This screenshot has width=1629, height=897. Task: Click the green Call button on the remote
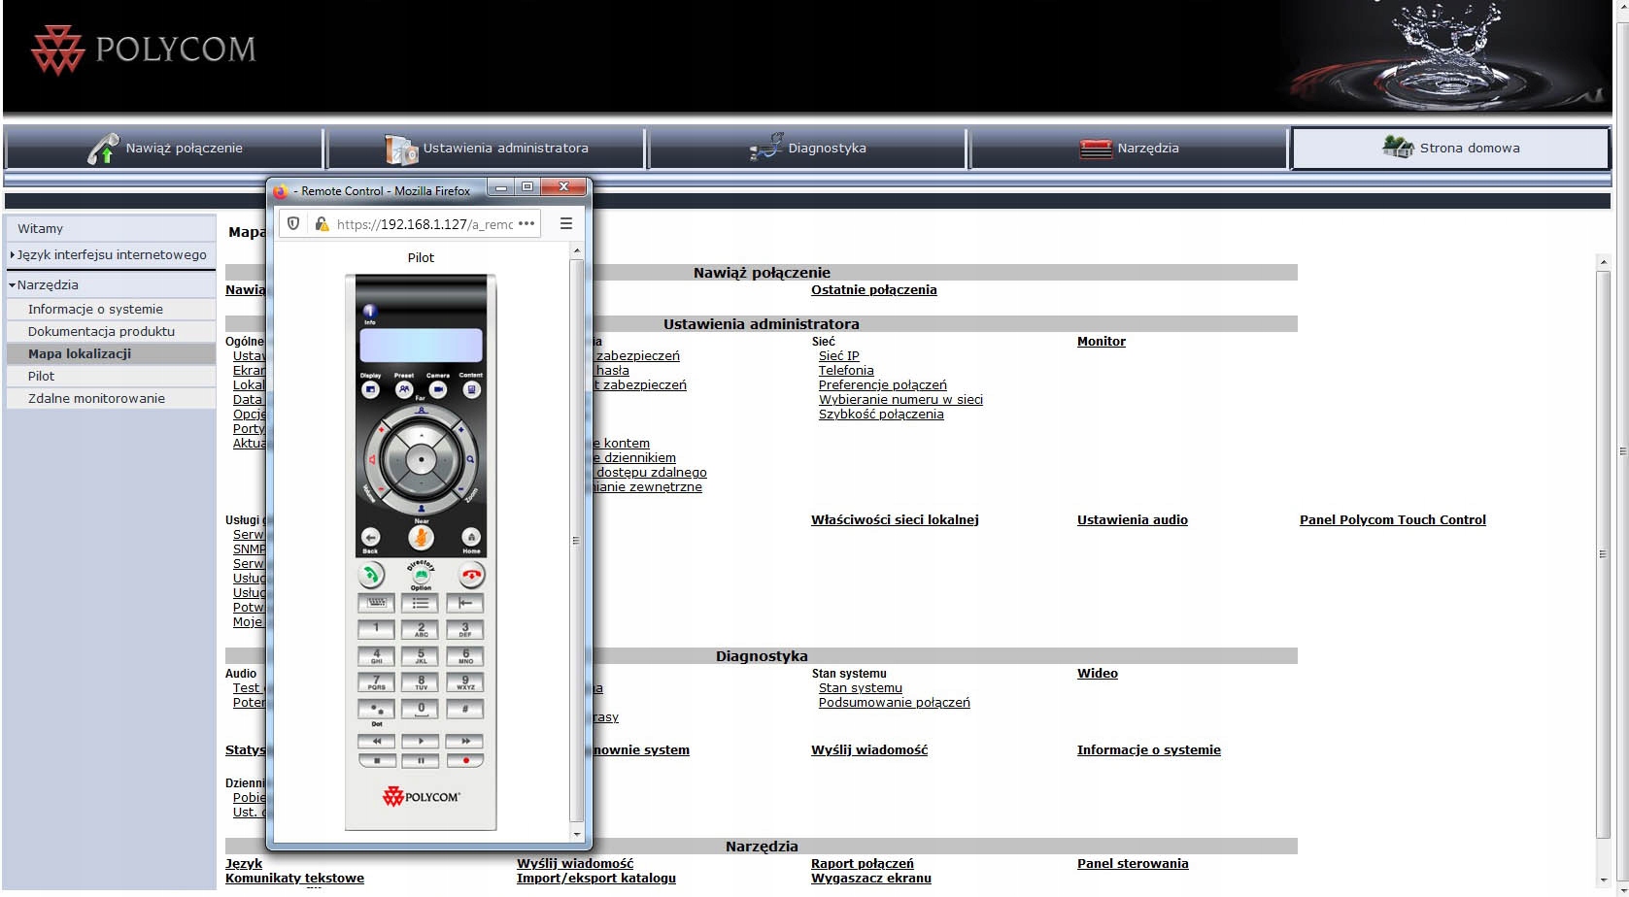[371, 575]
